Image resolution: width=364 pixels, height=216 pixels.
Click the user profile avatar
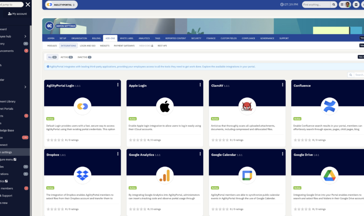348,4
